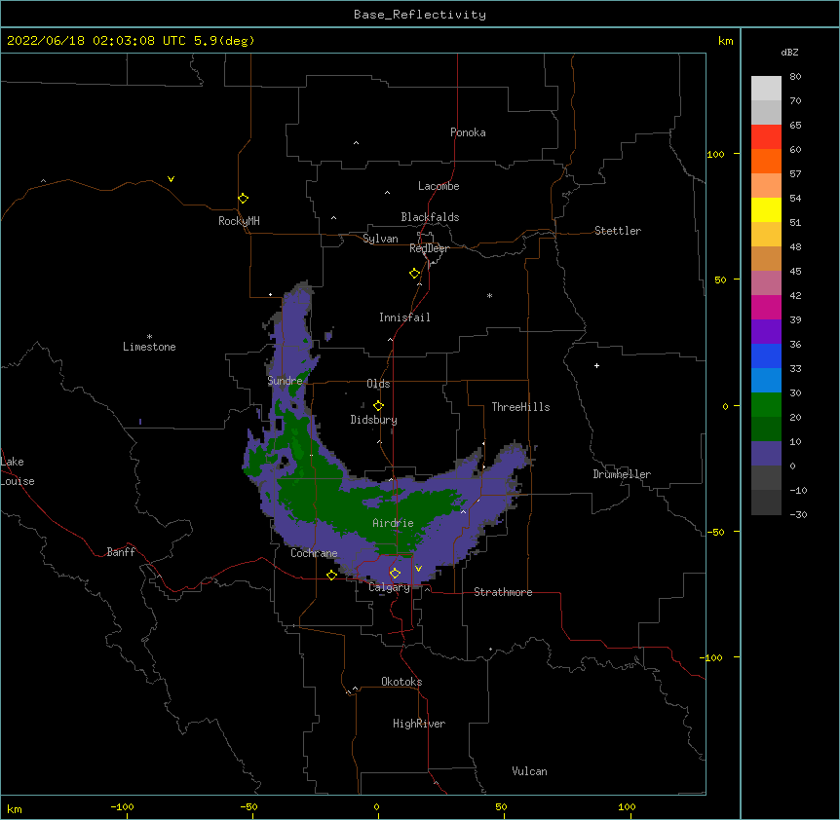Click the 100 tick on right axis
840x820 pixels.
click(x=716, y=154)
